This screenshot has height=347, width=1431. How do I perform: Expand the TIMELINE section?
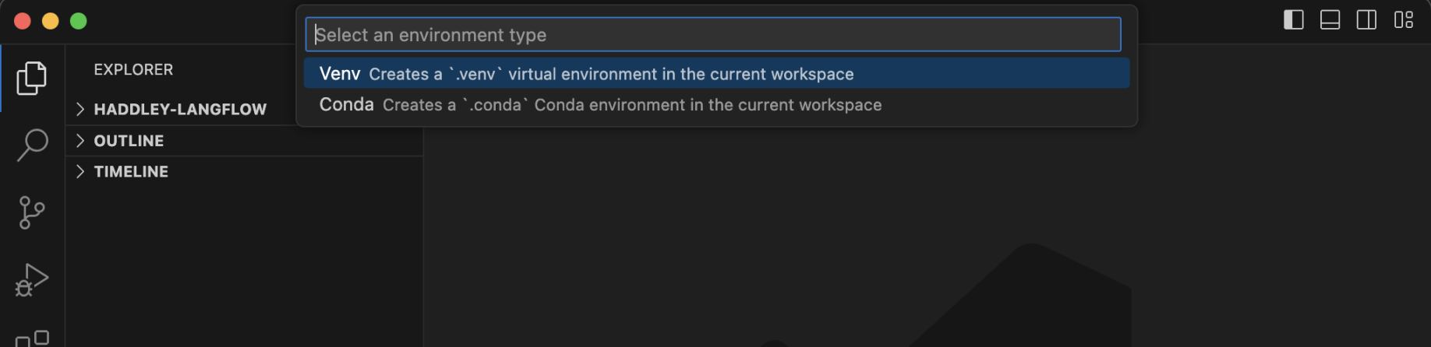131,172
